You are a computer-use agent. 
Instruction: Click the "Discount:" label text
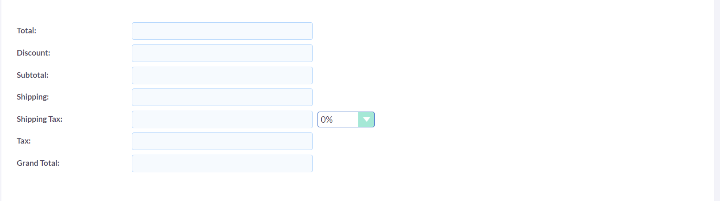coord(33,53)
